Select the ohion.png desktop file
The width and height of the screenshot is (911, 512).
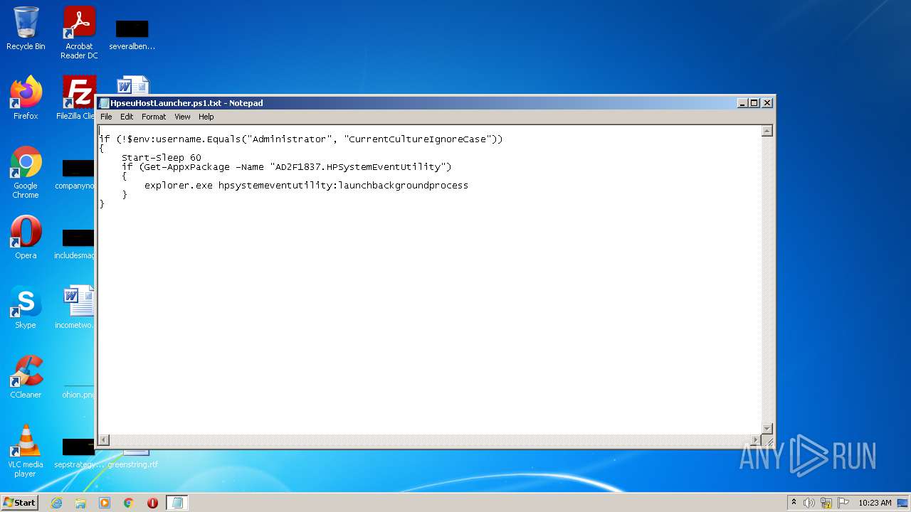78,391
